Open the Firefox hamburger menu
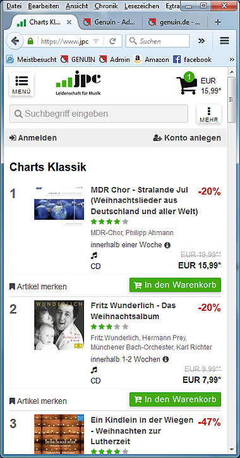The width and height of the screenshot is (240, 458). click(224, 41)
